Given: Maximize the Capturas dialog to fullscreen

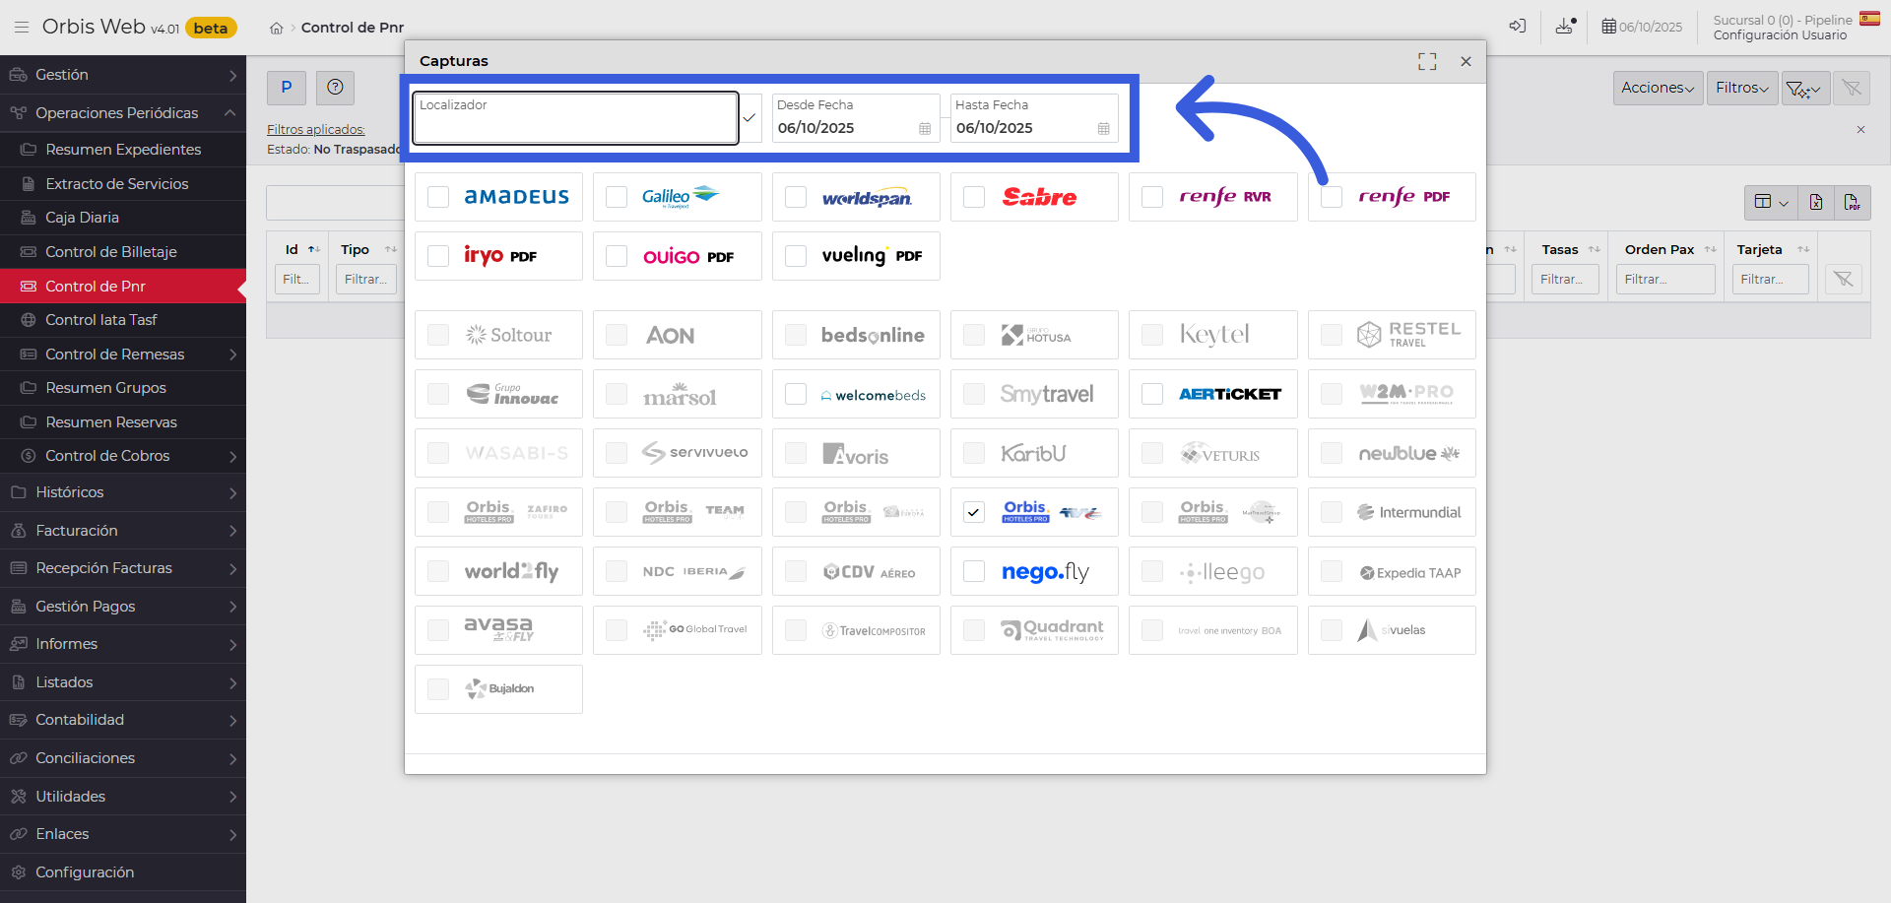Looking at the screenshot, I should click(1427, 61).
